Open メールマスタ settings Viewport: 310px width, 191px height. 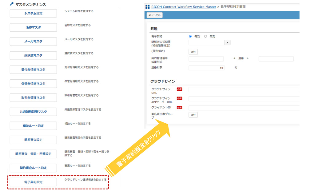point(33,42)
